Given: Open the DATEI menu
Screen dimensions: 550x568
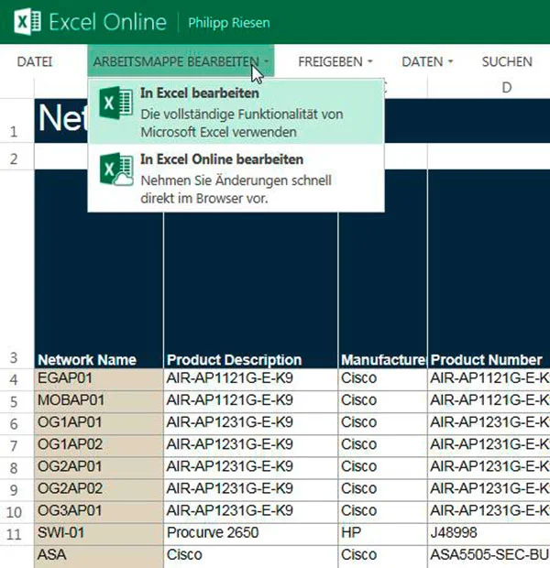Looking at the screenshot, I should 35,61.
